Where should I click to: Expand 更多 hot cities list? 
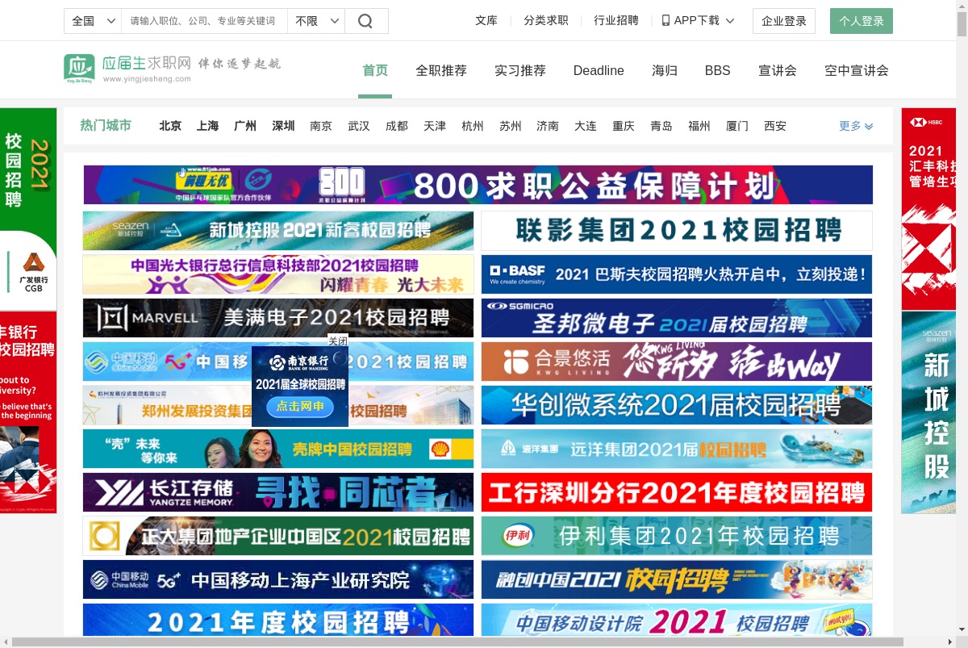pyautogui.click(x=856, y=126)
